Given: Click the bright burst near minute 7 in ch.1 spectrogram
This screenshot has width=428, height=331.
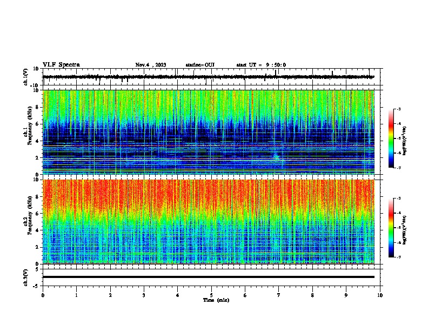Looking at the screenshot, I should coord(276,157).
